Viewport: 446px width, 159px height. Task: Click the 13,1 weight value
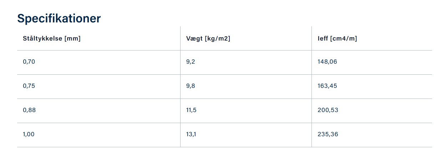pos(191,134)
